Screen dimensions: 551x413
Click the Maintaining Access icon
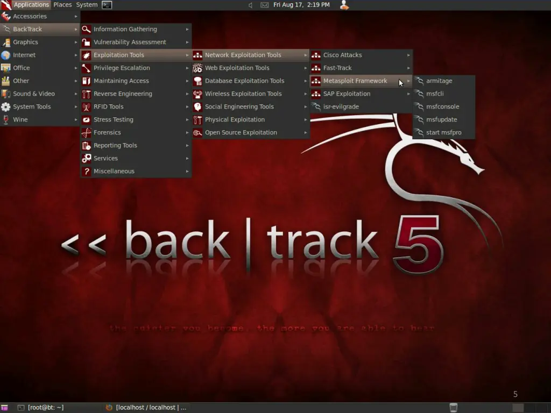click(x=86, y=81)
